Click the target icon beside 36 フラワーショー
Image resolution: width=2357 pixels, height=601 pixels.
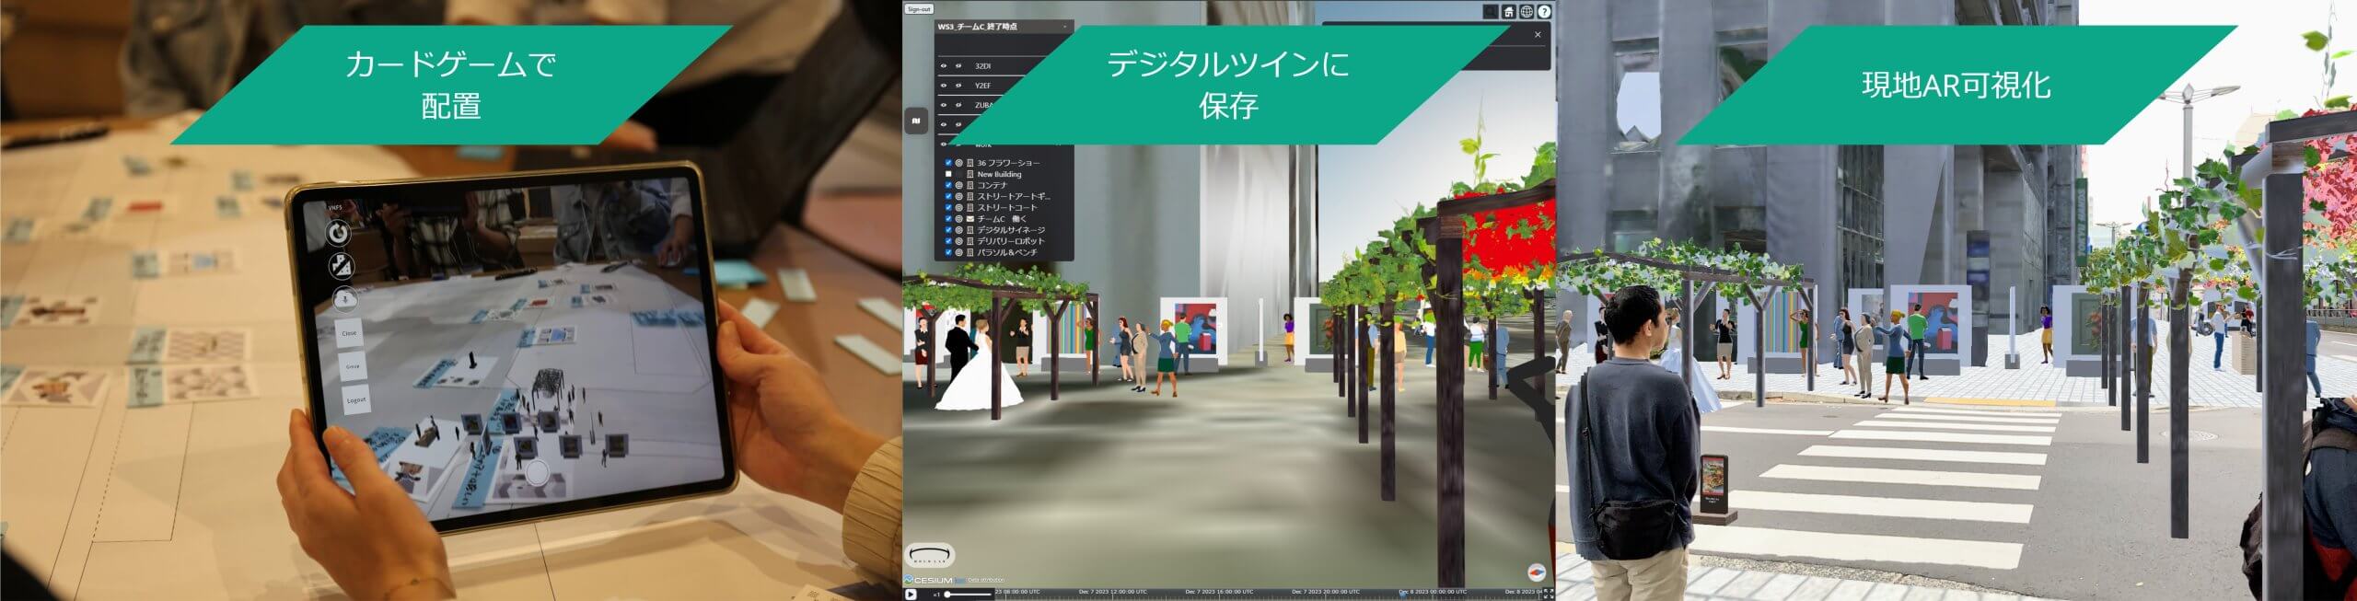pyautogui.click(x=958, y=163)
